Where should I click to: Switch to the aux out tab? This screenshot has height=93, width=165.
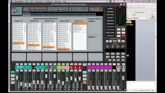coord(48,14)
